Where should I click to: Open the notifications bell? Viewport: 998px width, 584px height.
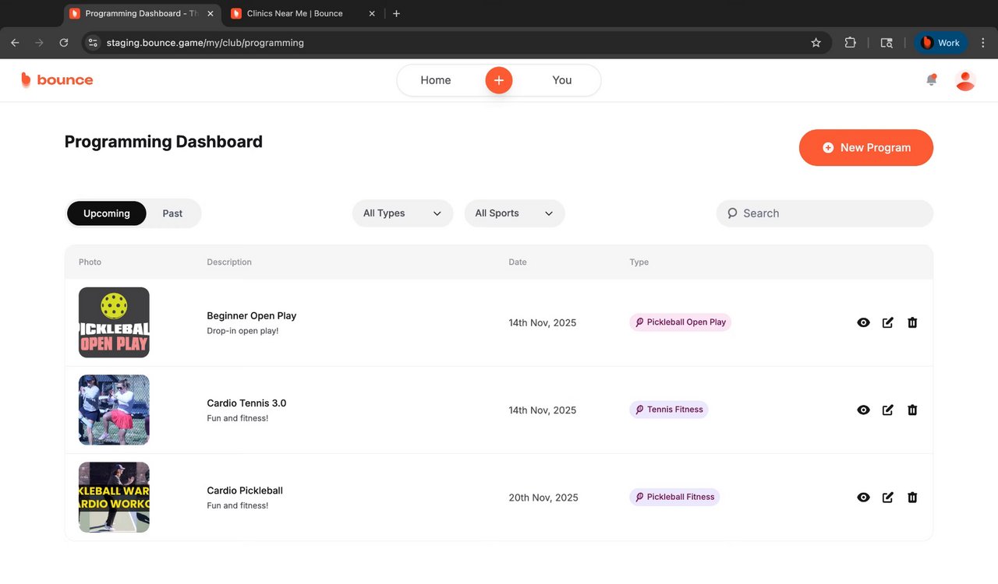(931, 80)
